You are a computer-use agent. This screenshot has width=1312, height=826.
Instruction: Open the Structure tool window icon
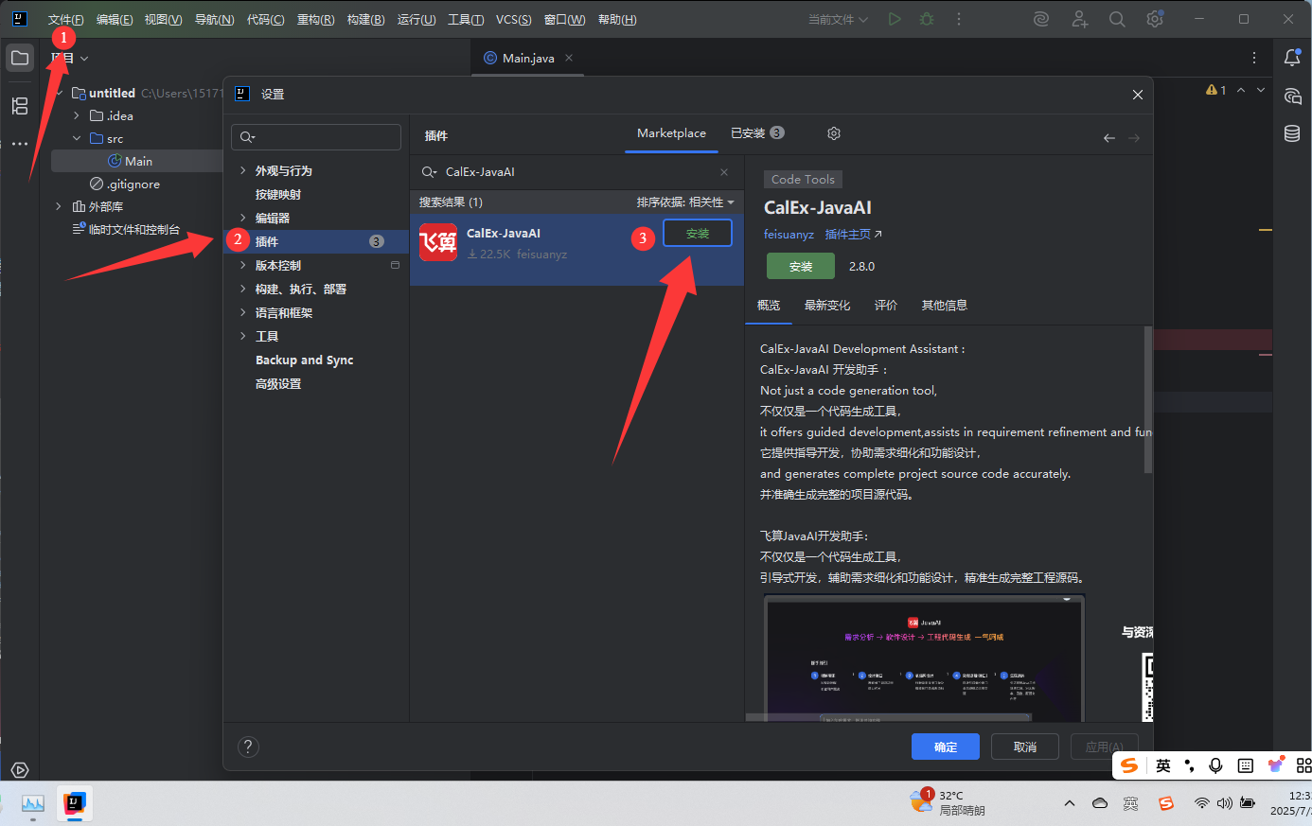[19, 105]
